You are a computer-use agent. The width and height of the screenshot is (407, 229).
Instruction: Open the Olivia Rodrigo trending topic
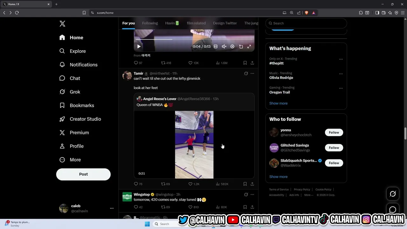[281, 78]
